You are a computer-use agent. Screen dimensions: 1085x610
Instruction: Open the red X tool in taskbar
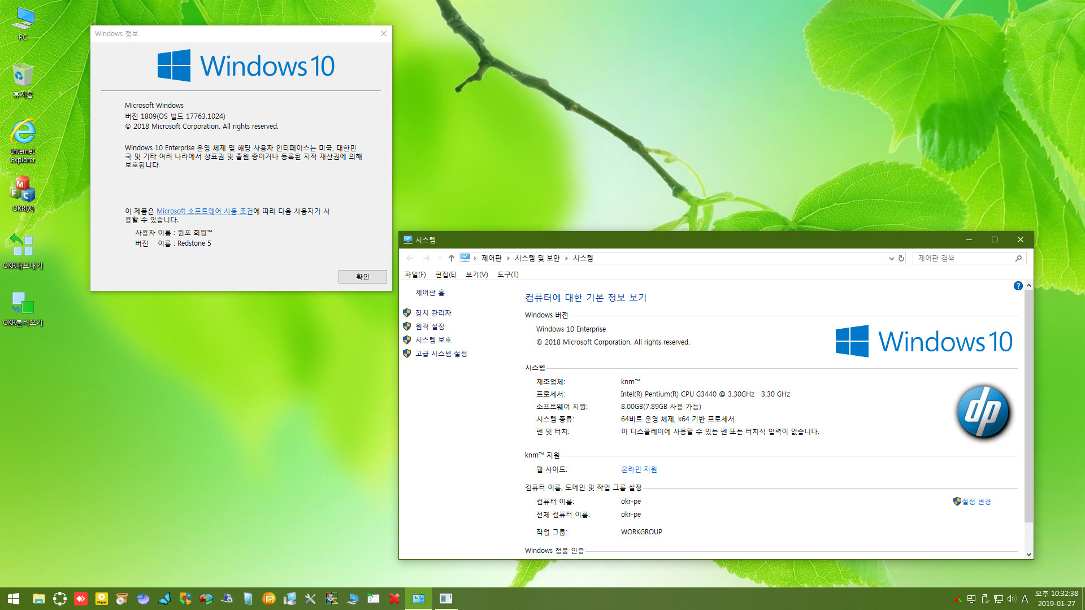tap(394, 599)
